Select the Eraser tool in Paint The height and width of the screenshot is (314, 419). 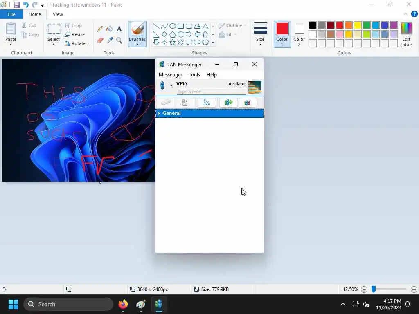tap(100, 40)
